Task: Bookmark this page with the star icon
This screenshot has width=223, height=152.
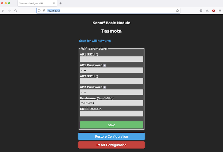Action: click(177, 11)
